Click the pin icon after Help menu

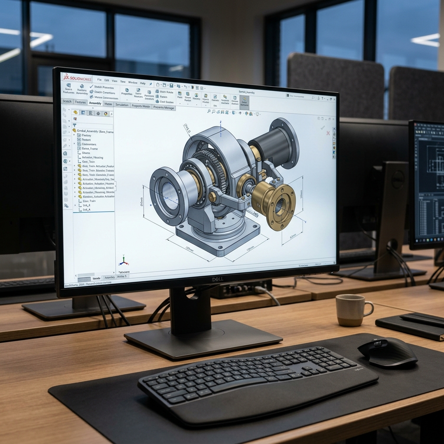(x=150, y=84)
